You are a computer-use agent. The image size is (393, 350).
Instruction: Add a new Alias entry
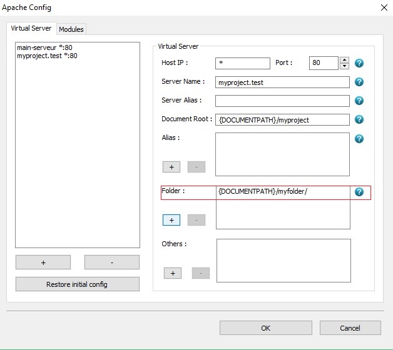coord(171,167)
